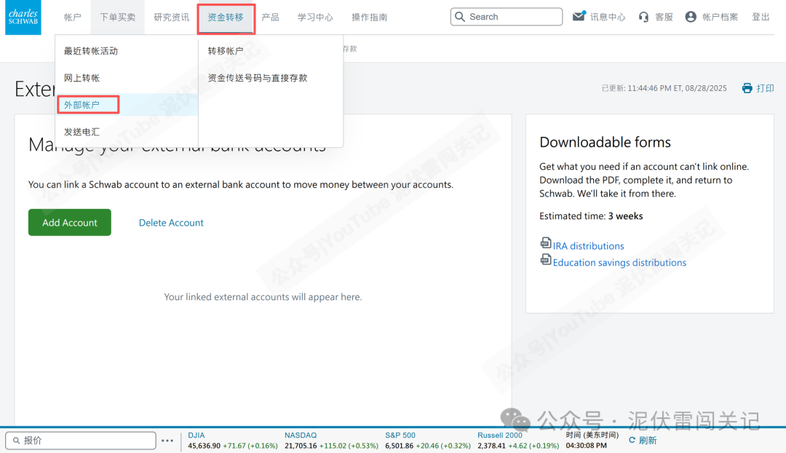Viewport: 786px width, 453px height.
Task: Open the 产品 menu
Action: click(270, 17)
